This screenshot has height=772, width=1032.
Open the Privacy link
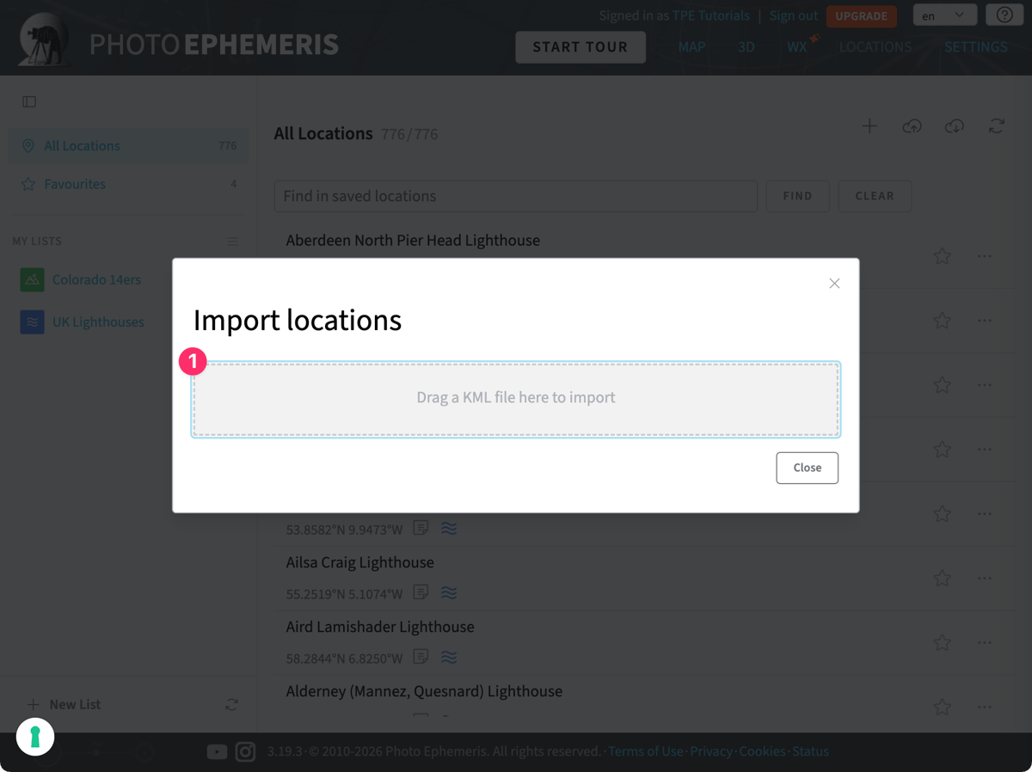coord(711,751)
